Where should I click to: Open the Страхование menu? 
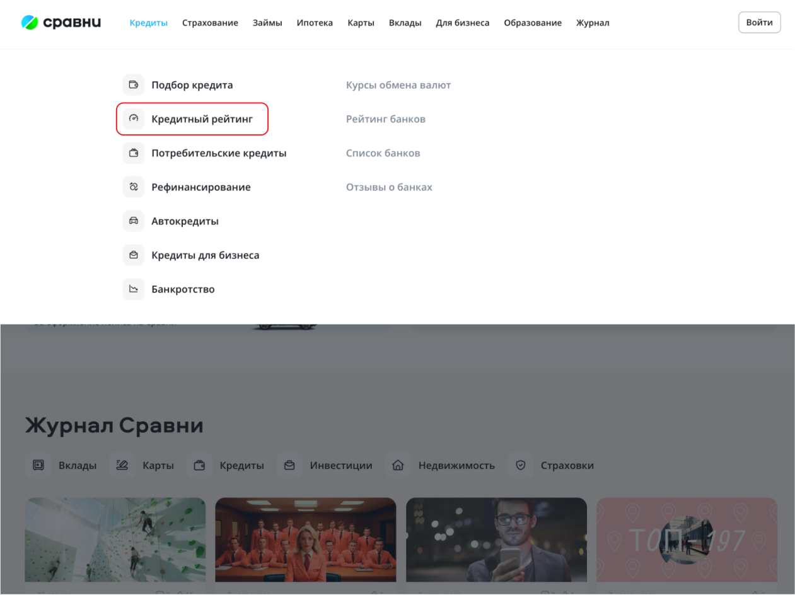click(x=210, y=23)
